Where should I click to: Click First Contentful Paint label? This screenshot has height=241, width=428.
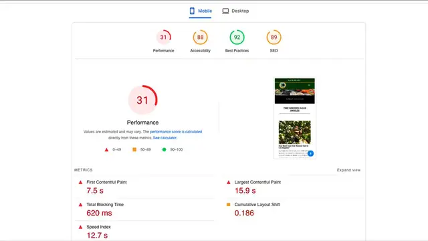(x=106, y=182)
